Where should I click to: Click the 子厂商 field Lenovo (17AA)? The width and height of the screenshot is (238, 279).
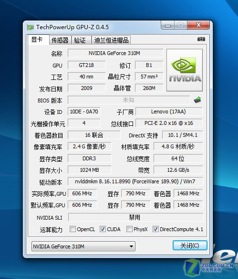tap(169, 112)
